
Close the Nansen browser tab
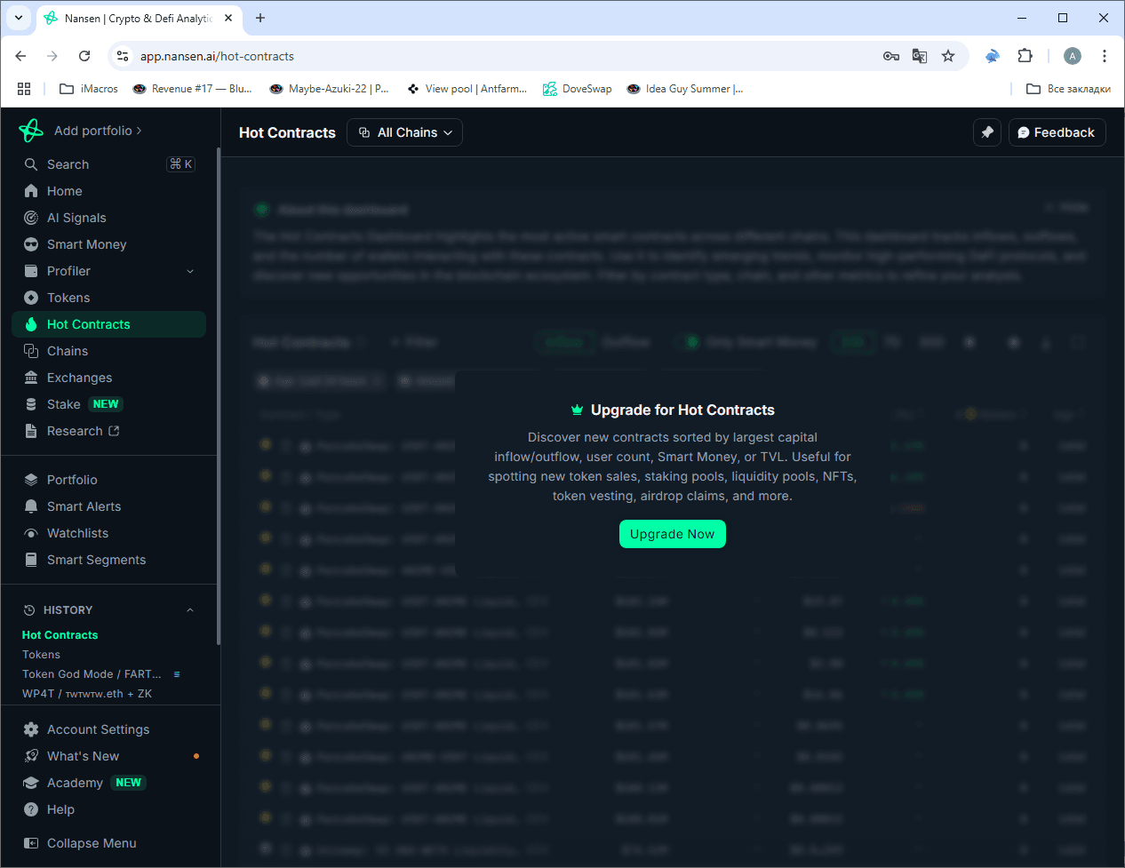tap(228, 18)
